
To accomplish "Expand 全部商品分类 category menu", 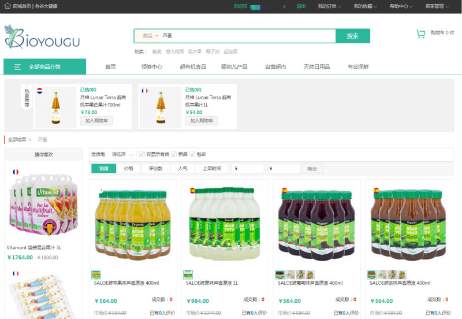I will (45, 66).
